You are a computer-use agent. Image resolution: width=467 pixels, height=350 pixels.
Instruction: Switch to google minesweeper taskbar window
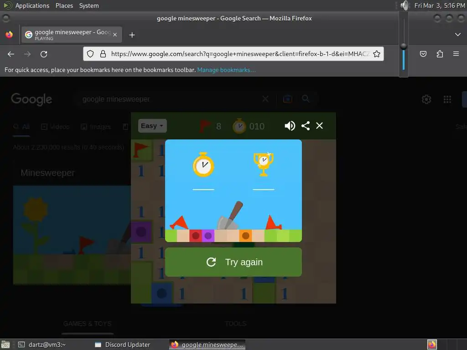coord(208,345)
